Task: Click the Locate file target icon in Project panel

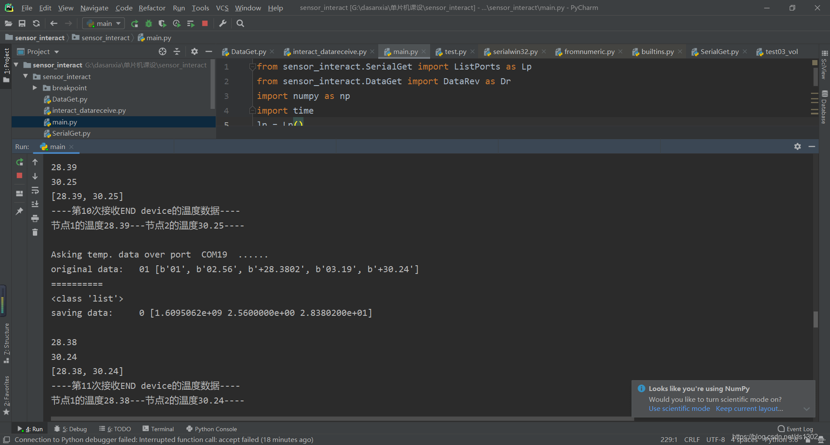Action: click(x=163, y=52)
